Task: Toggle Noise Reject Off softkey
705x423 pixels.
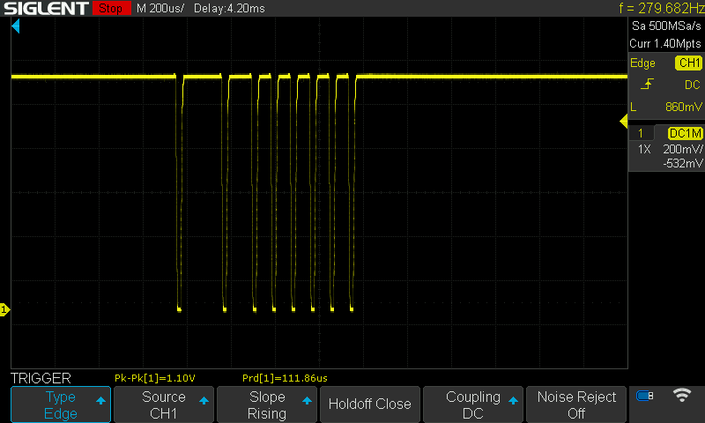Action: click(576, 404)
